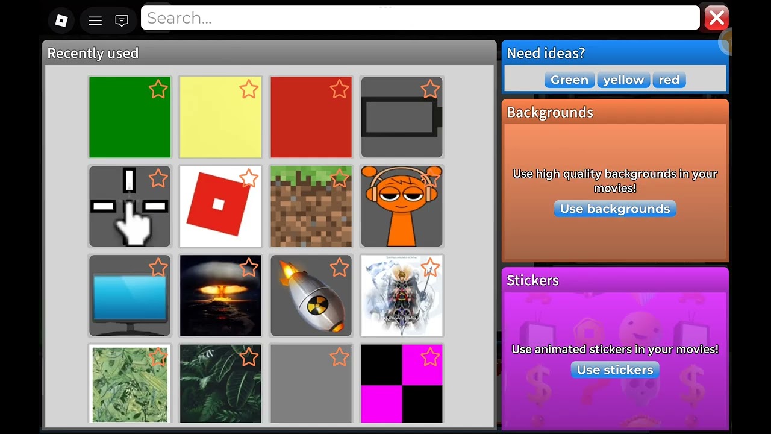Screen dimensions: 771x434
Task: Select the solid yellow image
Action: [220, 117]
